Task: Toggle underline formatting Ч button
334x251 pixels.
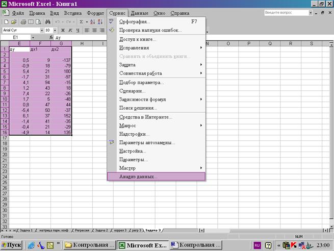Action: pos(78,30)
